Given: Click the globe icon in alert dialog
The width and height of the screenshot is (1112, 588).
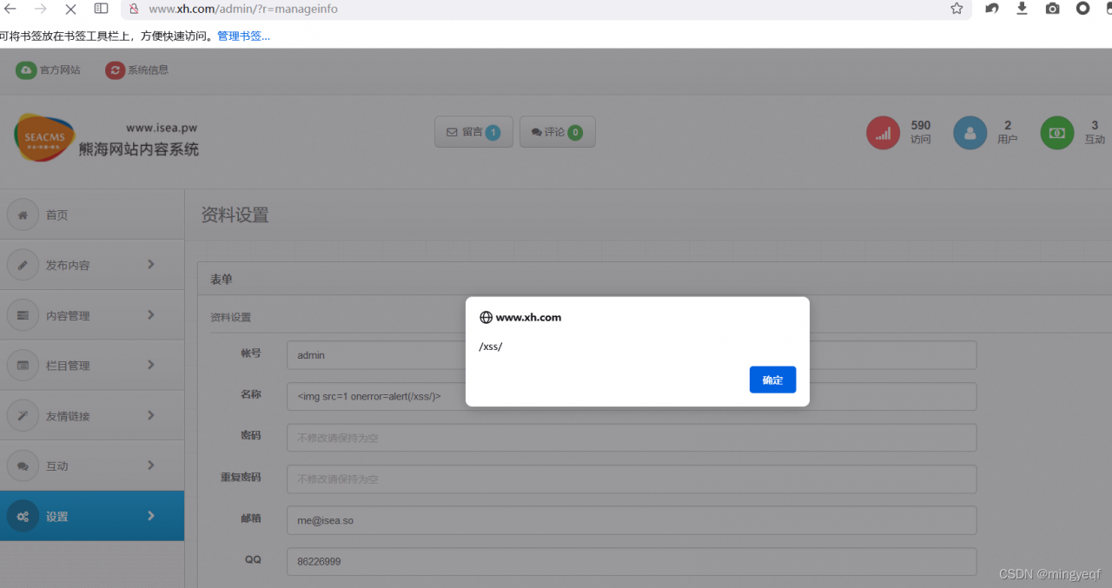Looking at the screenshot, I should click(486, 318).
